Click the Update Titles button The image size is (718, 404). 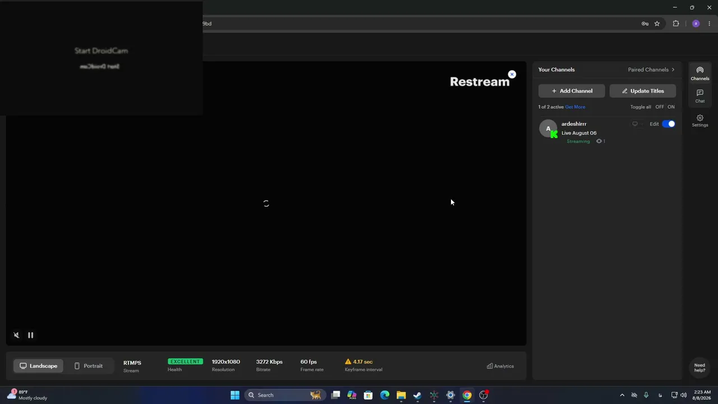642,91
